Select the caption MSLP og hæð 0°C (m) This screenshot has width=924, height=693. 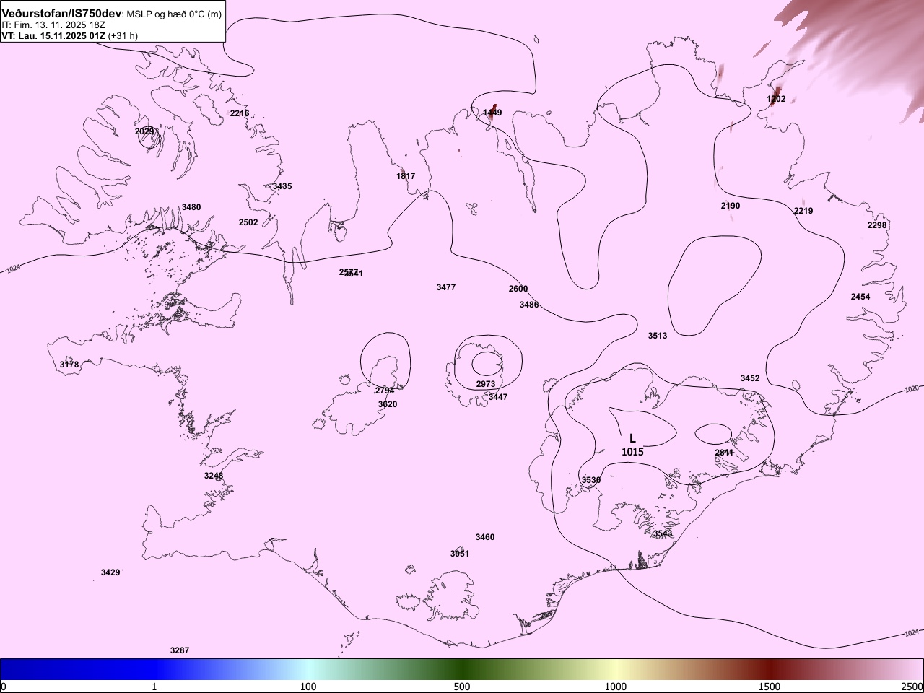coord(174,14)
